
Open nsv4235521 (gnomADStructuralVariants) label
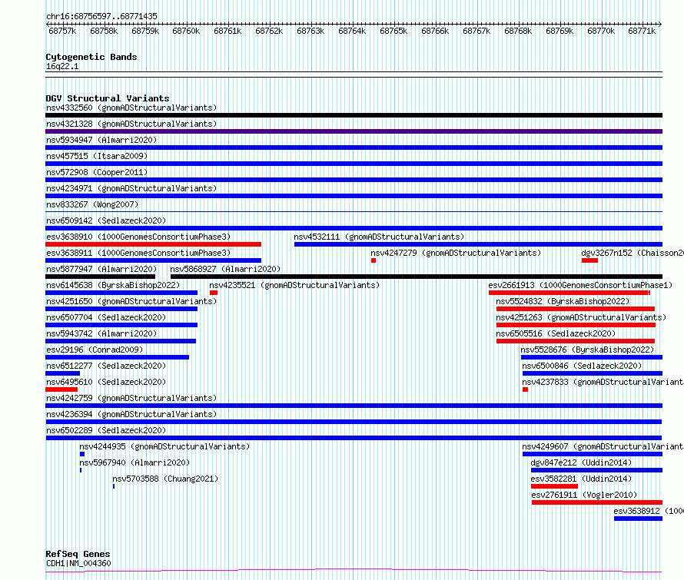[x=294, y=285]
